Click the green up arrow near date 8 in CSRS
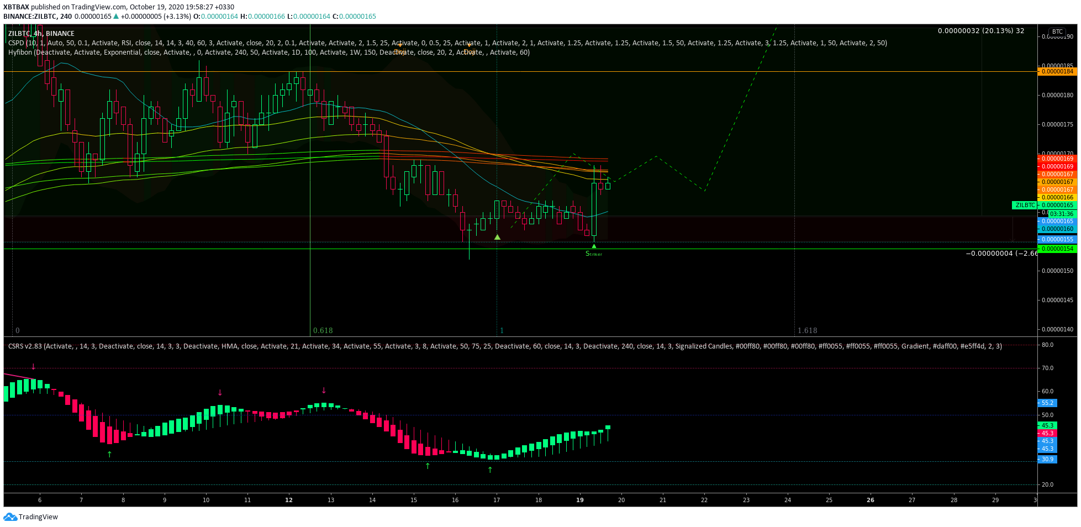Screen dimensions: 1081x527 [x=109, y=454]
